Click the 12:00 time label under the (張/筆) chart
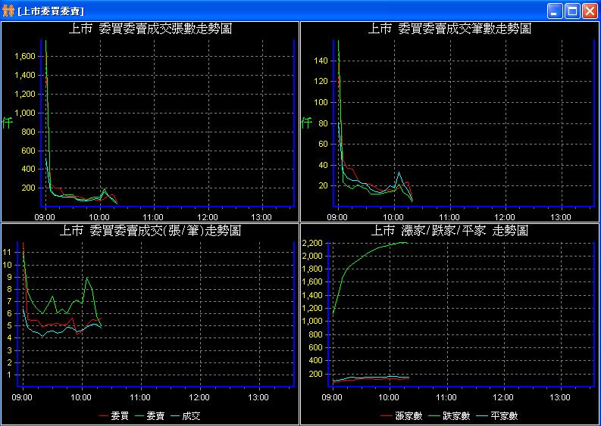The width and height of the screenshot is (601, 426). (199, 397)
